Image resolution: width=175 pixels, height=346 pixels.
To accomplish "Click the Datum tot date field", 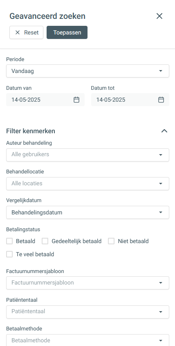I will click(x=130, y=100).
